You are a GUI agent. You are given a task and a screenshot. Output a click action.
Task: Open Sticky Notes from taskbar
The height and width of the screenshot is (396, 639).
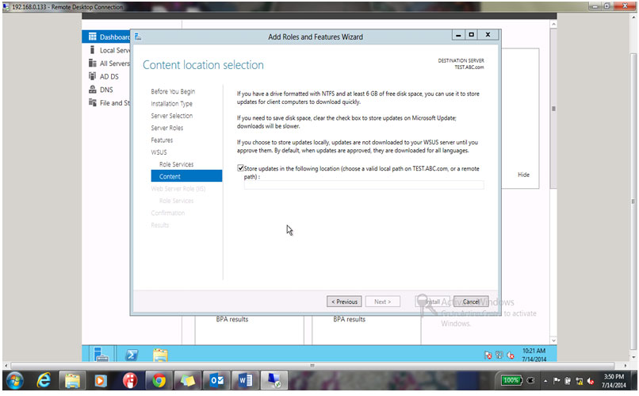pos(188,381)
